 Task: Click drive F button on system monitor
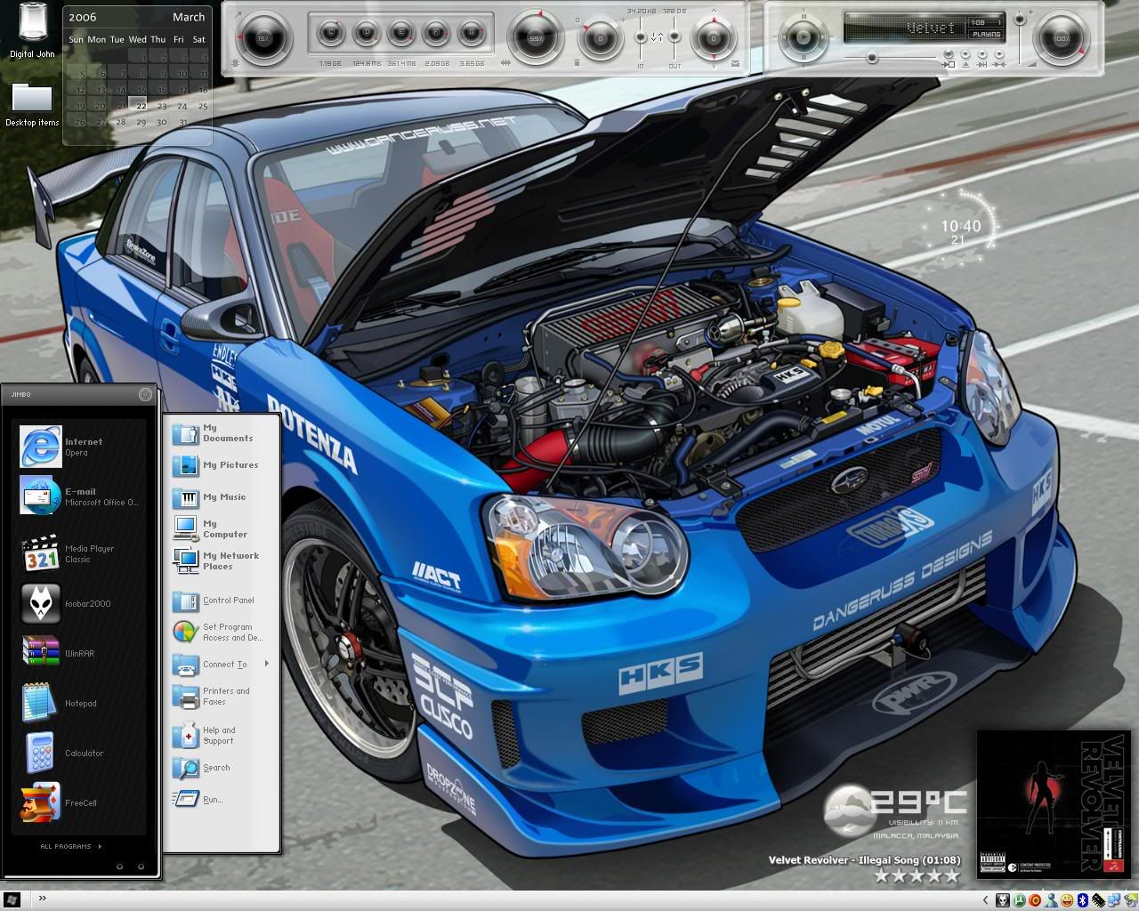[436, 34]
